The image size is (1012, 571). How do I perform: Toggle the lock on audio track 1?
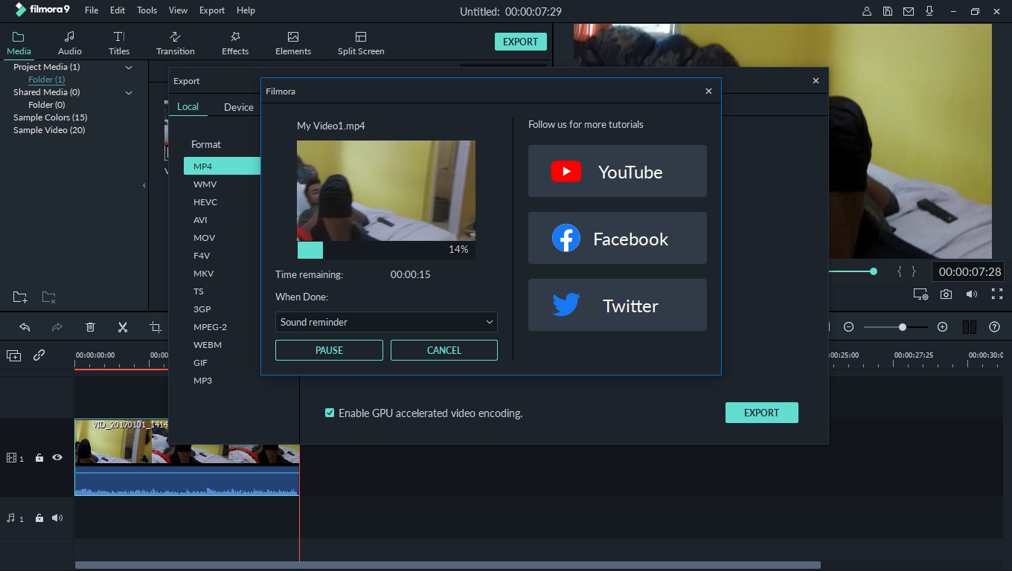click(x=39, y=518)
